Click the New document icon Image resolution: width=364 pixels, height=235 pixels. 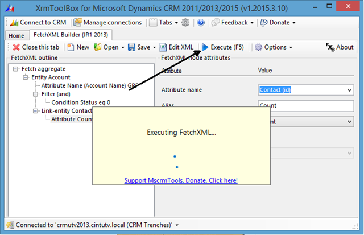[x=71, y=47]
